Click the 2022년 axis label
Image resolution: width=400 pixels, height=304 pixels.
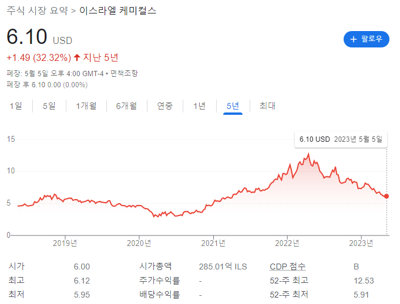(287, 243)
